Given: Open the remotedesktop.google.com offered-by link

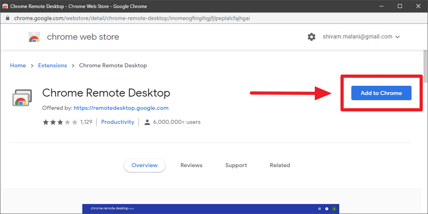Looking at the screenshot, I should pos(121,108).
